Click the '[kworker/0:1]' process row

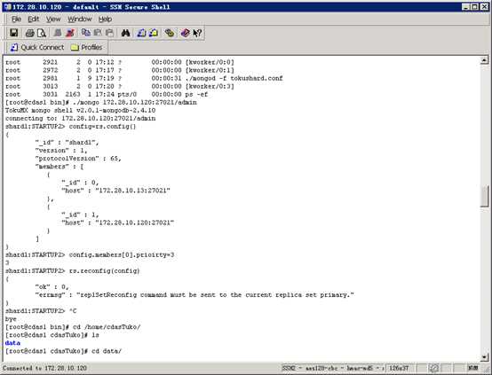tap(120, 70)
